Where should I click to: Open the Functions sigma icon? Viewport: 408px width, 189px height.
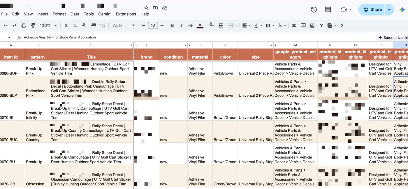pyautogui.click(x=342, y=26)
